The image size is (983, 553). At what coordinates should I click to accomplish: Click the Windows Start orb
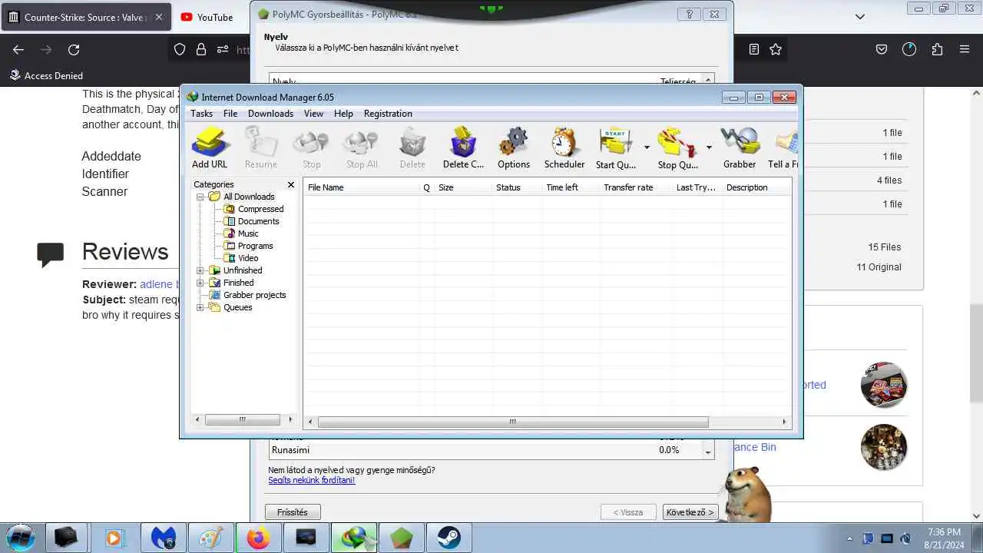21,538
